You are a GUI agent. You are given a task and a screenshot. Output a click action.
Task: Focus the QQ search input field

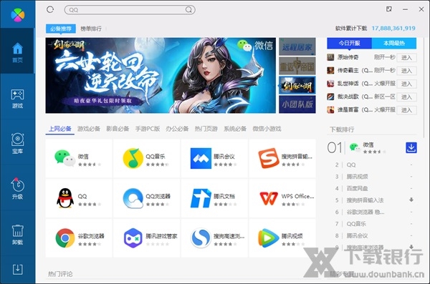pyautogui.click(x=130, y=10)
